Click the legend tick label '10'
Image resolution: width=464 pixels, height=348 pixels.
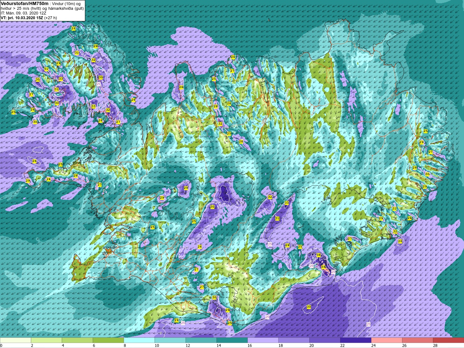[157, 345]
